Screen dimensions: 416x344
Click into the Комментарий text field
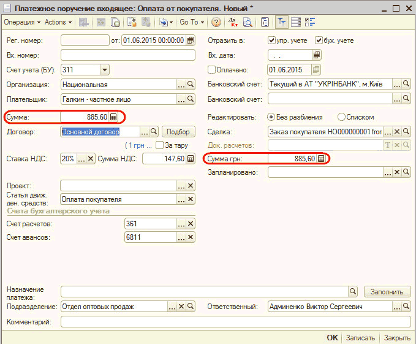click(235, 321)
